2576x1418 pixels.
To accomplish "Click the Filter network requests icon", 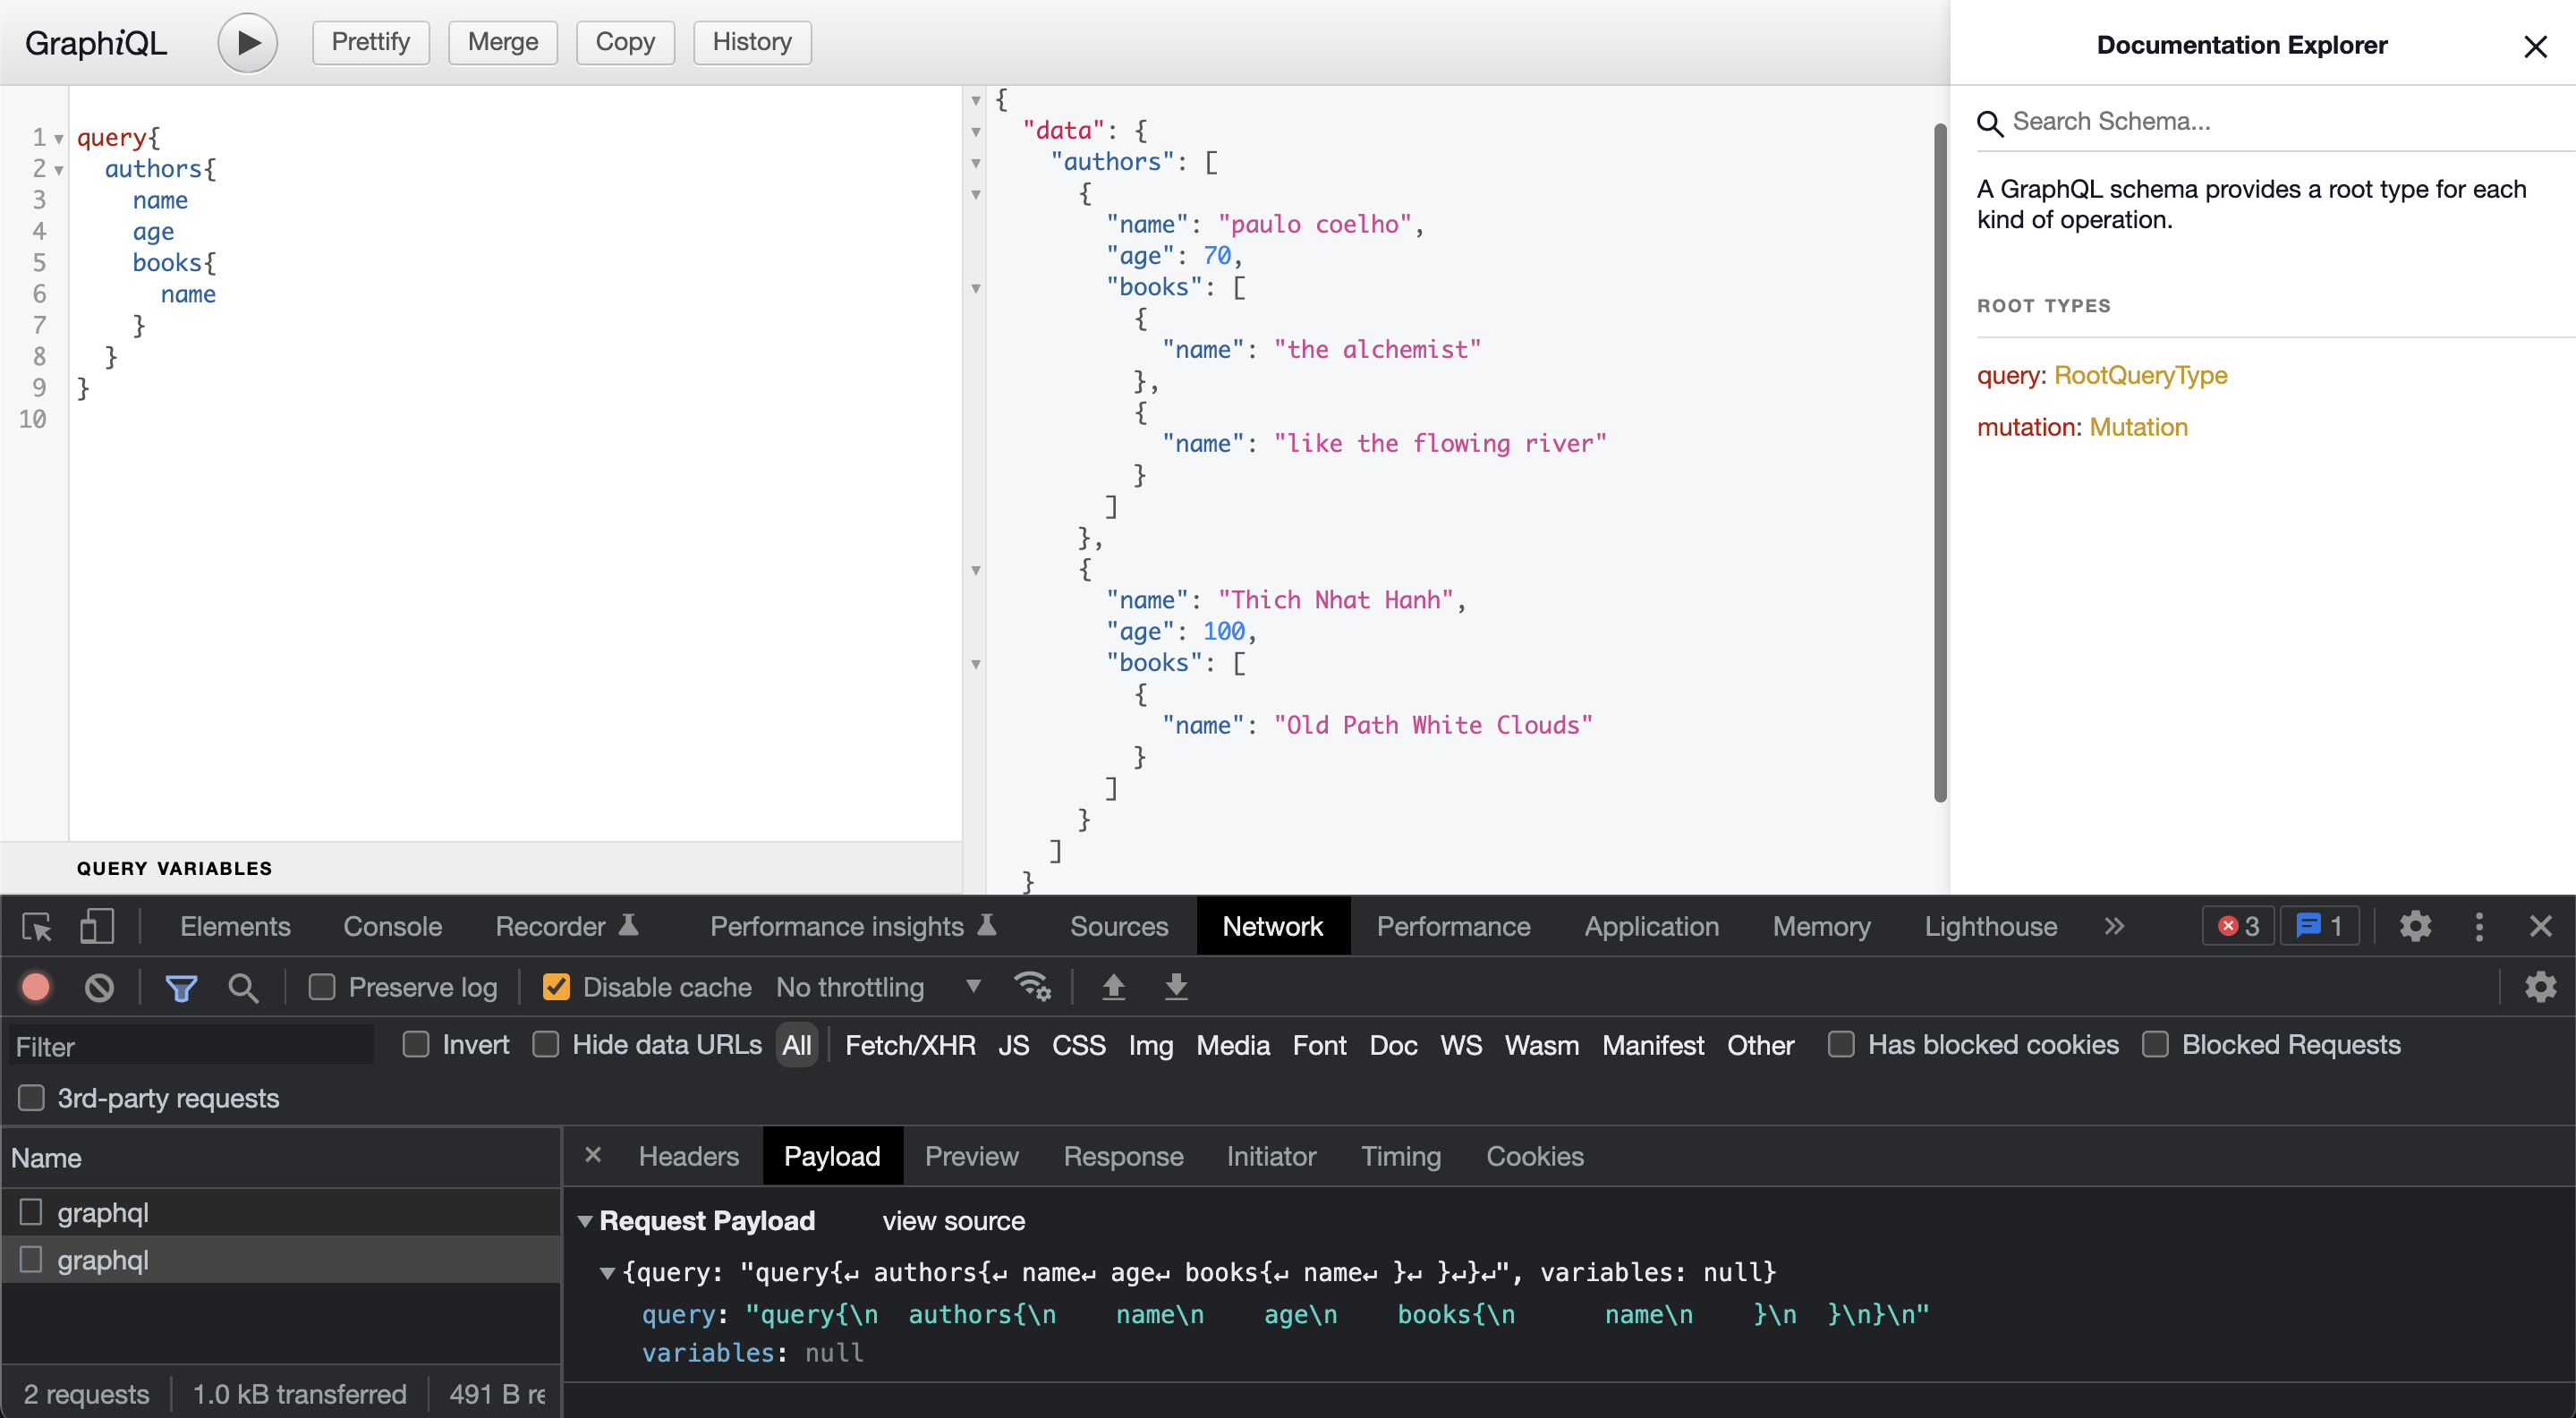I will coord(180,987).
